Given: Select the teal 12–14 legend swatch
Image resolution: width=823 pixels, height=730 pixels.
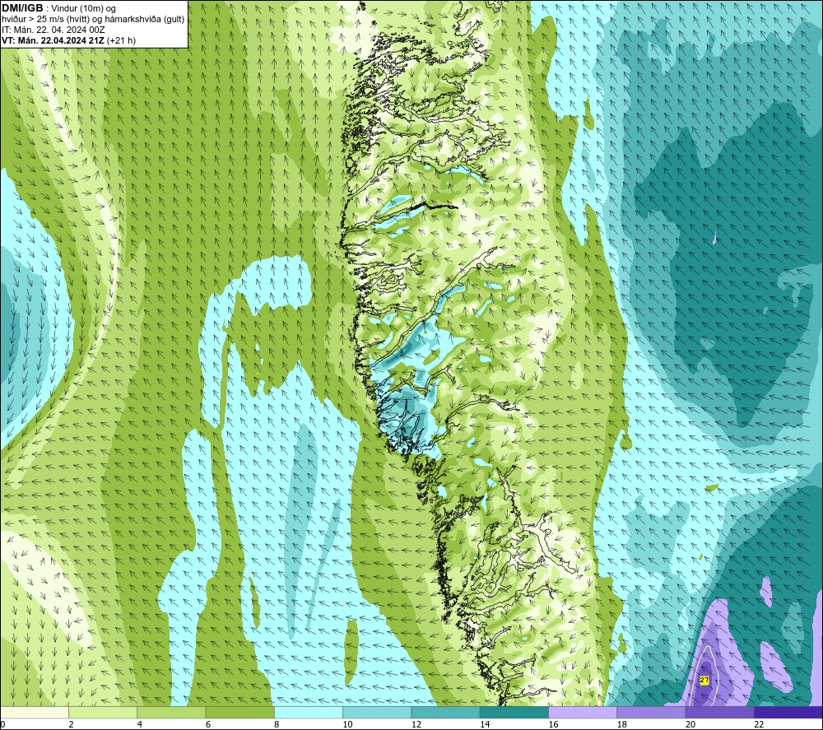Looking at the screenshot, I should 445,712.
